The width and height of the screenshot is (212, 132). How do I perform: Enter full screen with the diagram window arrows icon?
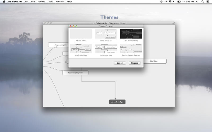tap(174, 23)
